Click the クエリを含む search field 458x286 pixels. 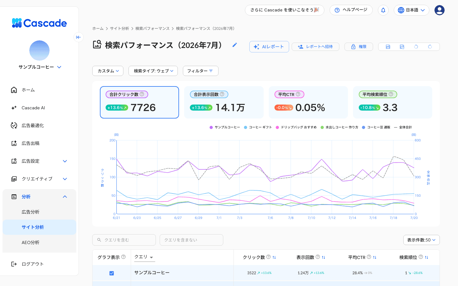(x=124, y=240)
